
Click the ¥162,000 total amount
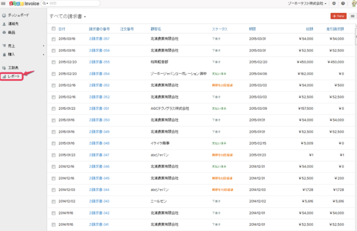point(305,74)
